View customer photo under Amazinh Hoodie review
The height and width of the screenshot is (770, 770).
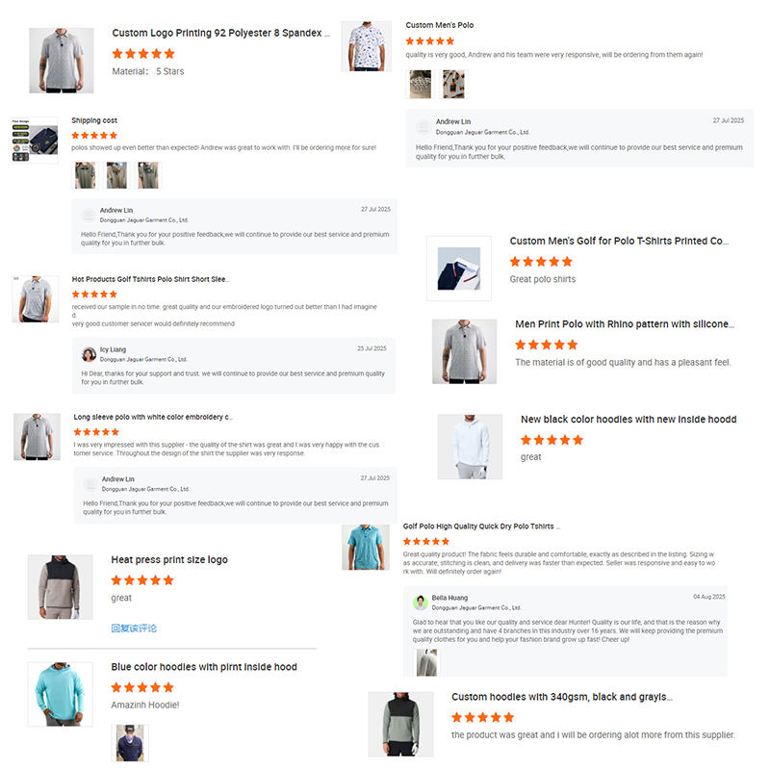[130, 742]
